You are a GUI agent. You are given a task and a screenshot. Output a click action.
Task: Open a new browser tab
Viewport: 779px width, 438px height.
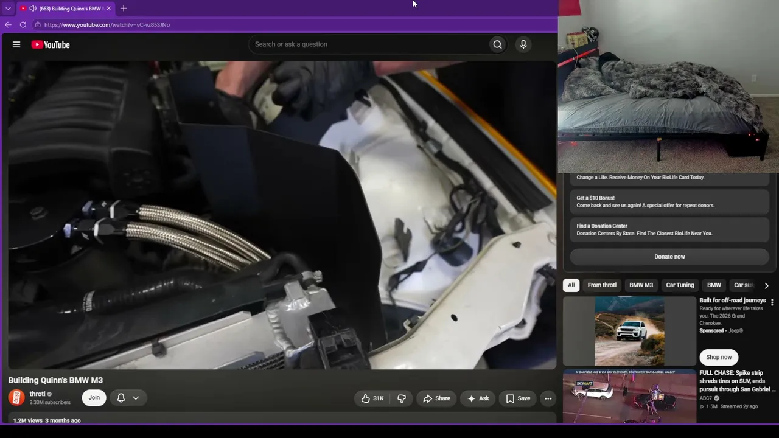[124, 9]
